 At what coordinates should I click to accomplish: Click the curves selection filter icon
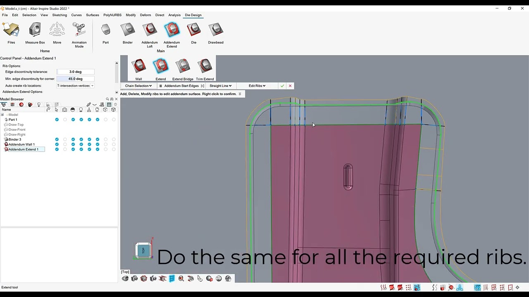[x=384, y=288]
